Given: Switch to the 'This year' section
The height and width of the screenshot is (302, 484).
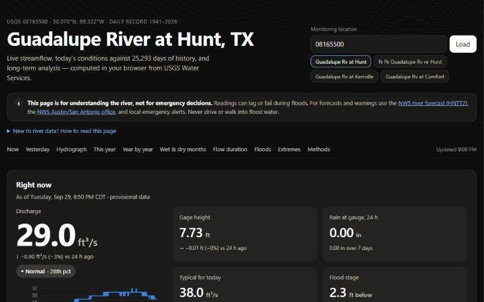Looking at the screenshot, I should (105, 149).
